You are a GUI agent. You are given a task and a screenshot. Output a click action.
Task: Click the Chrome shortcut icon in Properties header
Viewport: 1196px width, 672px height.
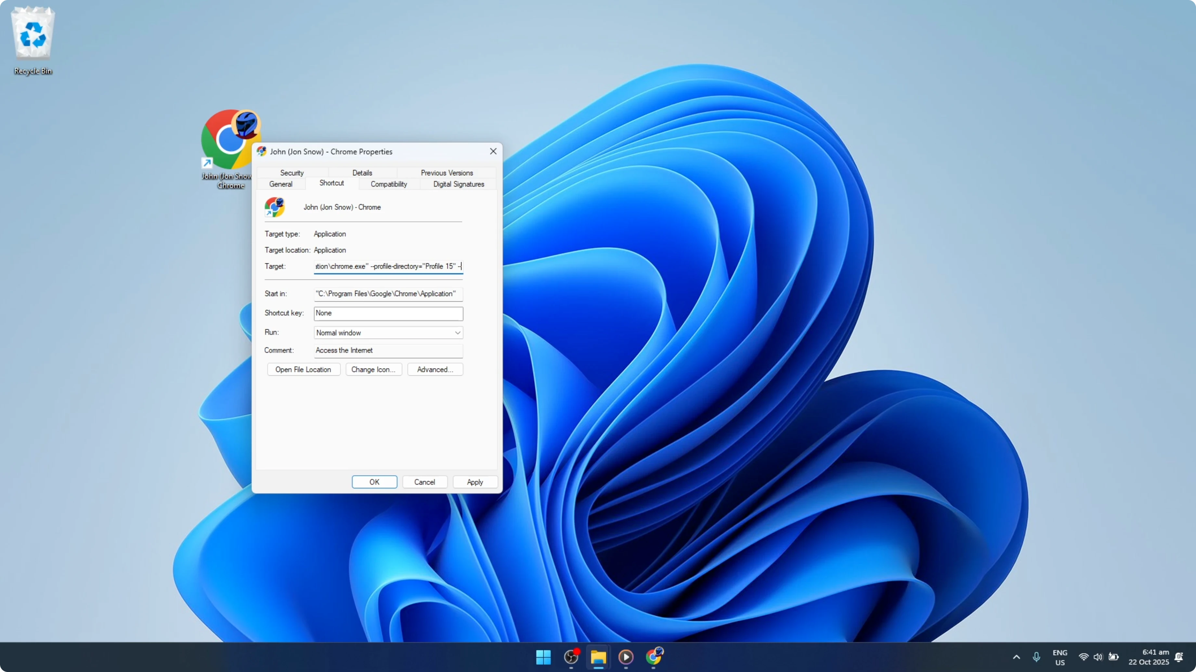click(x=274, y=207)
